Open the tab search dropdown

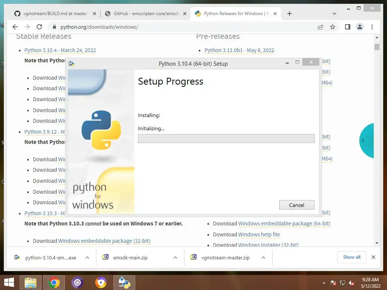(x=334, y=14)
